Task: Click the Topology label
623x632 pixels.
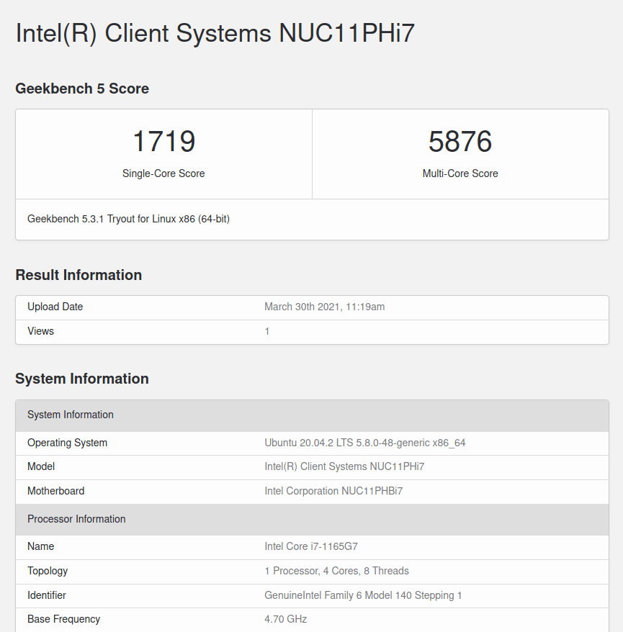Action: pyautogui.click(x=48, y=571)
